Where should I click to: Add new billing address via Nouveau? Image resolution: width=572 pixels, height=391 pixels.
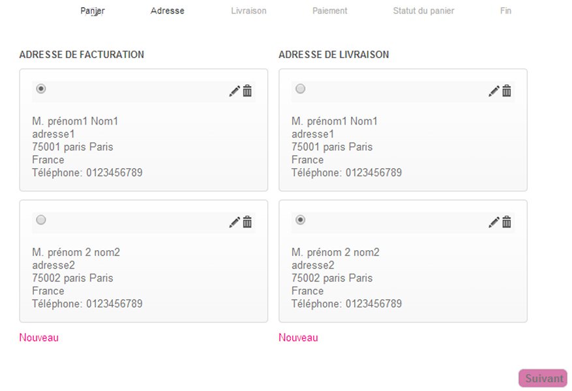38,338
